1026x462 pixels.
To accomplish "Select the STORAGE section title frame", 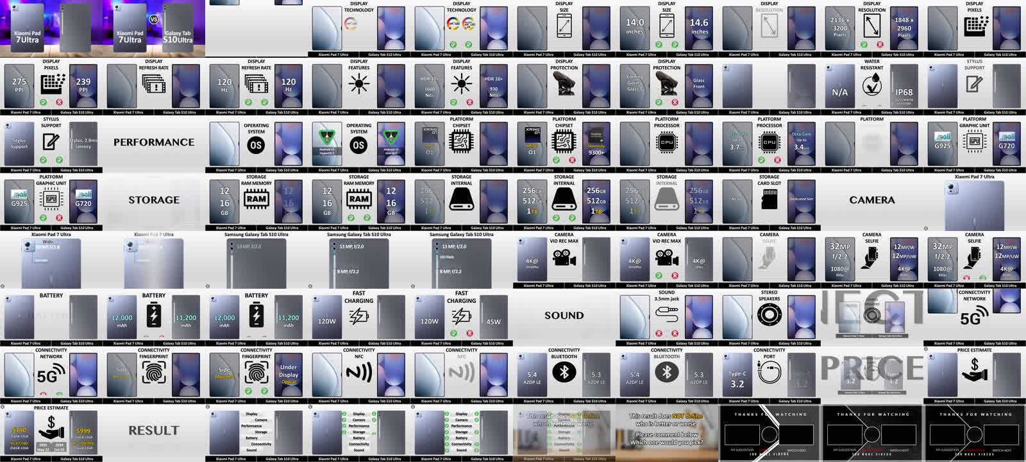I will point(154,200).
